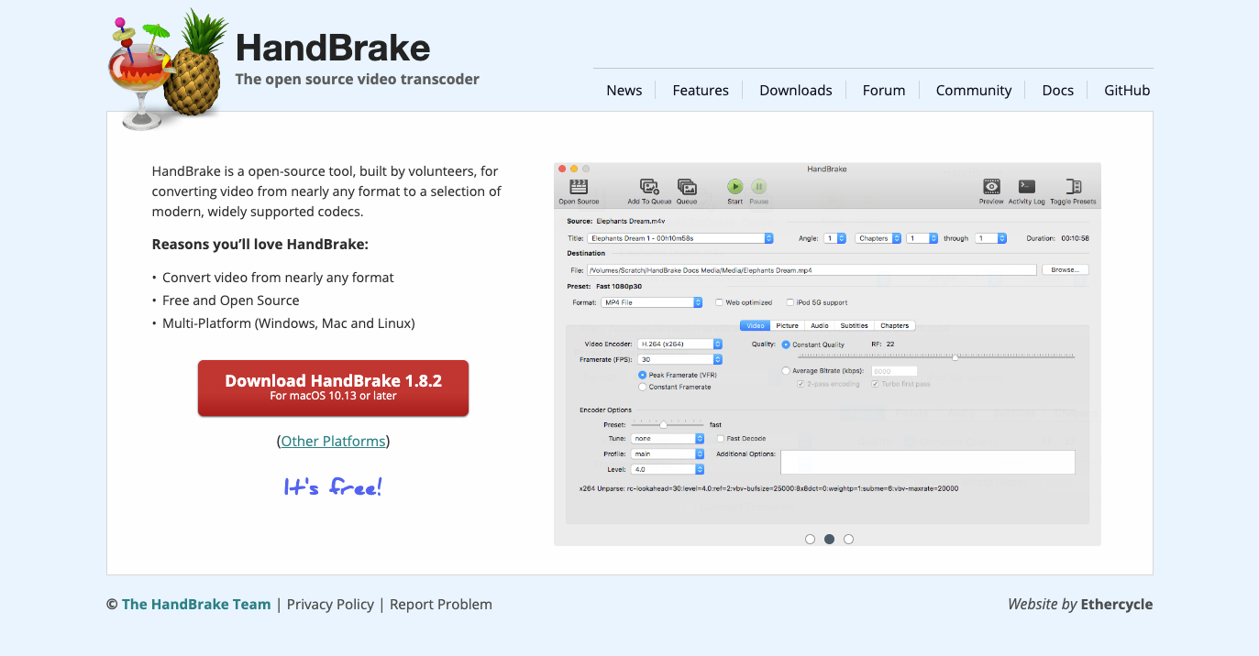Go to first carousel slide dot

tap(810, 540)
